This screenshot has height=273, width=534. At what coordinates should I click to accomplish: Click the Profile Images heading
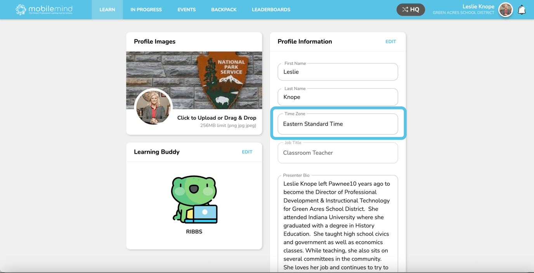[x=154, y=41]
